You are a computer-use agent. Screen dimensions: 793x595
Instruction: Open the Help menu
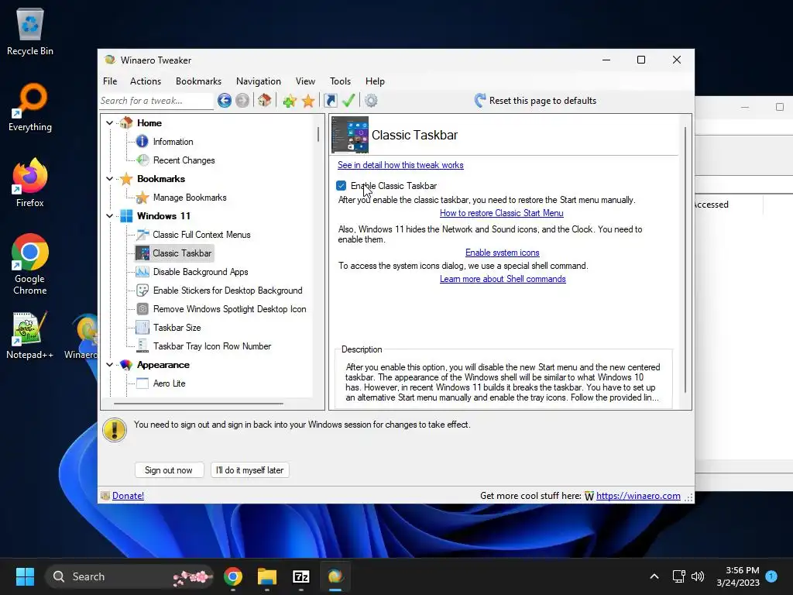(376, 81)
